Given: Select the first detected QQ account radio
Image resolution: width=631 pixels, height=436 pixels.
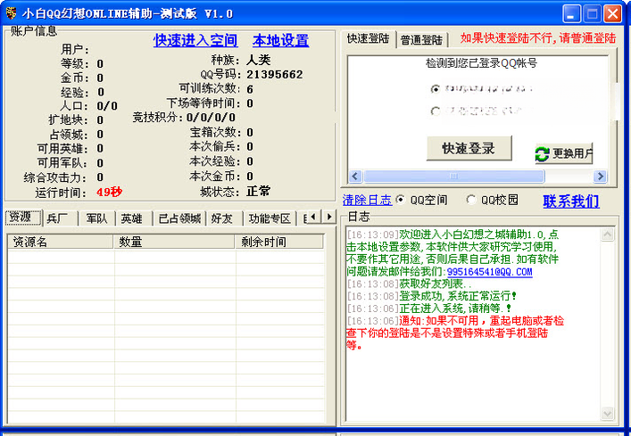Looking at the screenshot, I should pyautogui.click(x=435, y=89).
